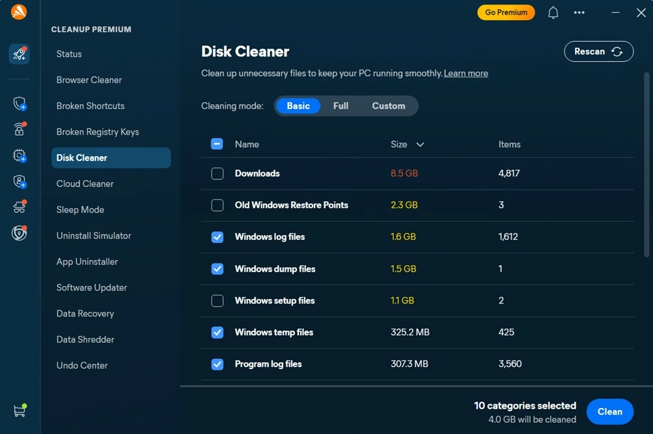Click the Rescan button
This screenshot has height=434, width=653.
598,51
